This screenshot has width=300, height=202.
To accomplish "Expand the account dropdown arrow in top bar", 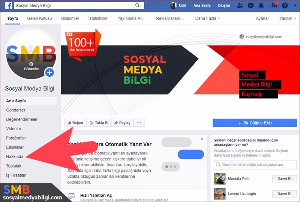I will (295, 6).
